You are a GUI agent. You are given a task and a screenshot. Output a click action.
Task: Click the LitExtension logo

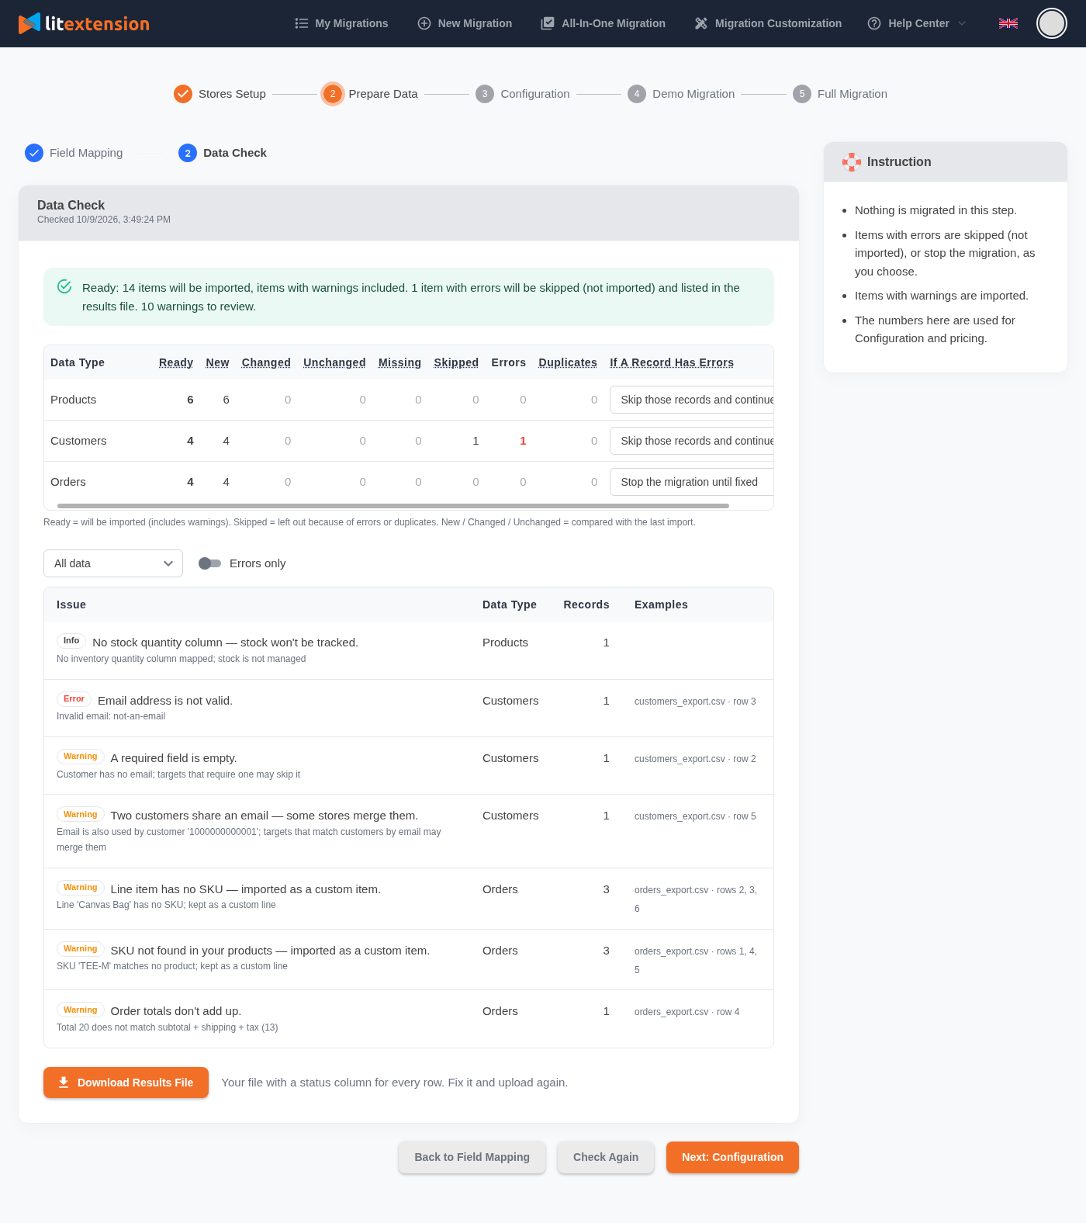(84, 23)
